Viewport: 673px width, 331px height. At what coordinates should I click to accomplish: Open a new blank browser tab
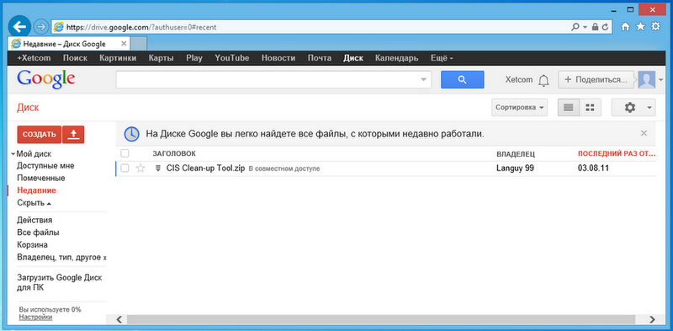point(139,44)
